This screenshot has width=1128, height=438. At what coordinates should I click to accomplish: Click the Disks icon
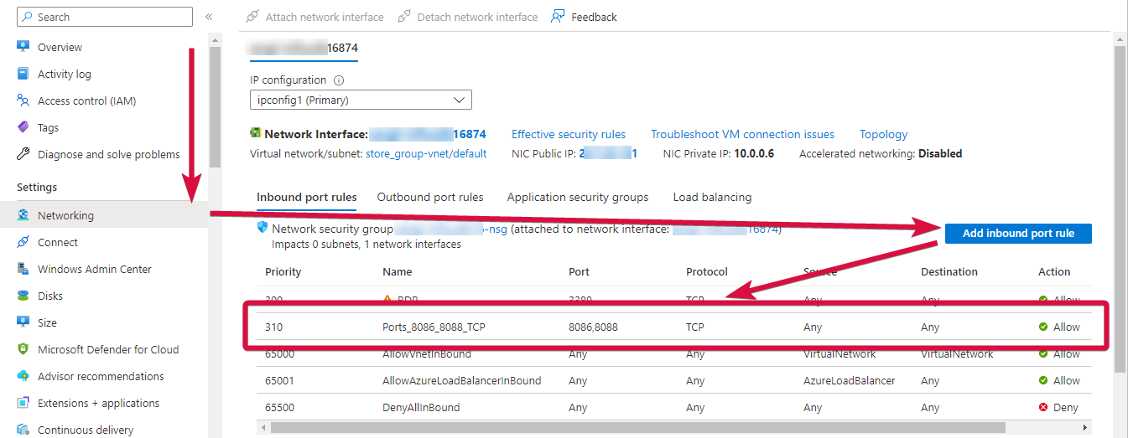[23, 296]
